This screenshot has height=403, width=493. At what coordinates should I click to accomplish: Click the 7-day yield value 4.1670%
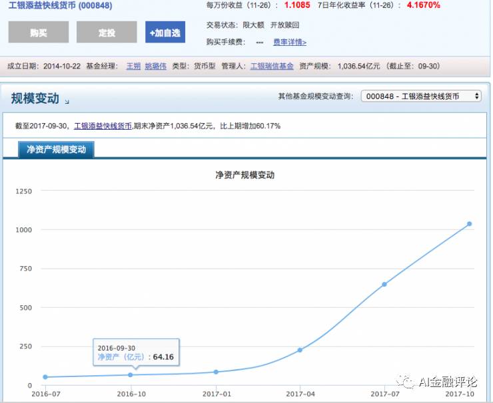(x=423, y=5)
